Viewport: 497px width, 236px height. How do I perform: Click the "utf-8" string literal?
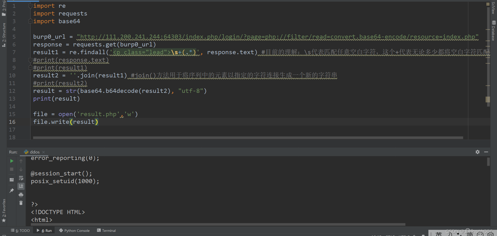pyautogui.click(x=191, y=91)
